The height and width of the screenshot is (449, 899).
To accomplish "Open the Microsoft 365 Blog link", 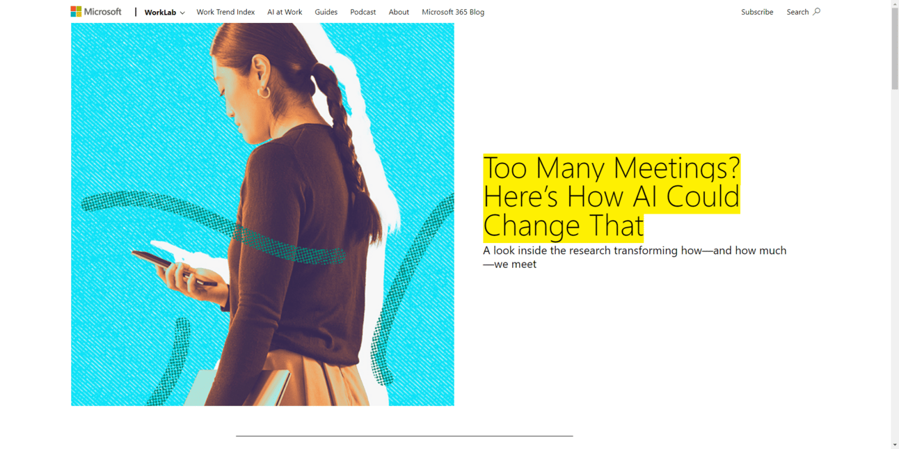I will click(453, 12).
